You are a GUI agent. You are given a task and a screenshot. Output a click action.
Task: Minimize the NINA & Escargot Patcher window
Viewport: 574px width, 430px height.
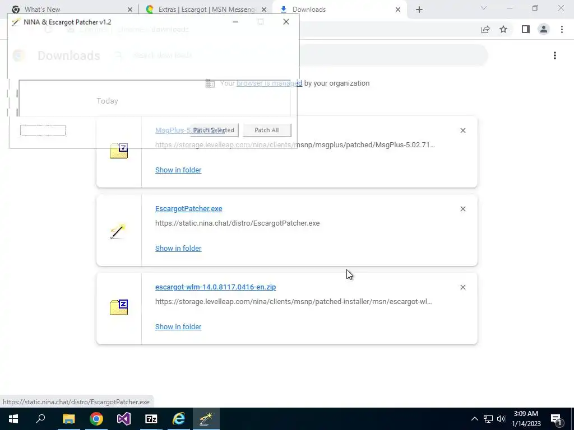pyautogui.click(x=235, y=22)
